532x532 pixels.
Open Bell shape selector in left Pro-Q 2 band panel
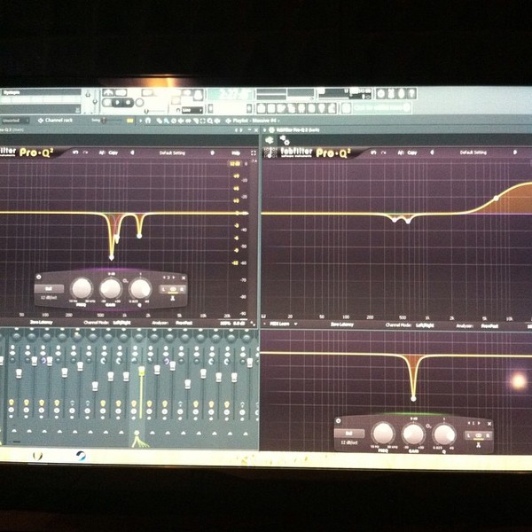49,289
